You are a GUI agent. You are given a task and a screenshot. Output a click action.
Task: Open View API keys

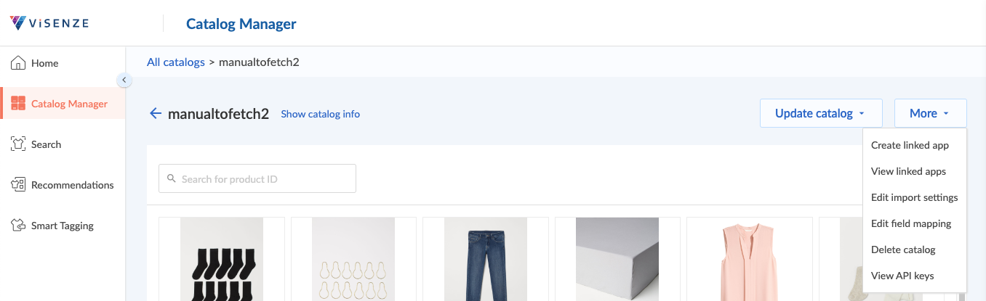point(902,276)
